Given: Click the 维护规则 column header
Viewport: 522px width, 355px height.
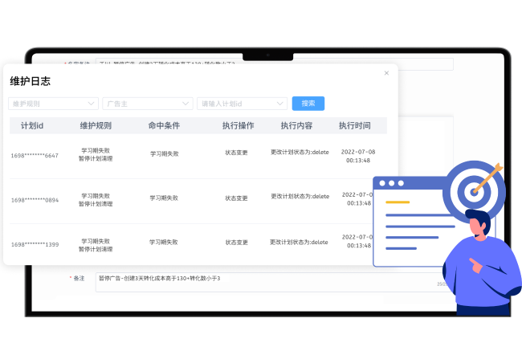Looking at the screenshot, I should (96, 125).
